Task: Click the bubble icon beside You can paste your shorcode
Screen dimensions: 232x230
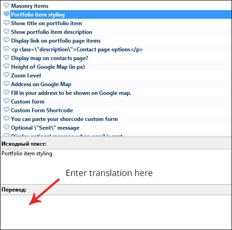Action: point(6,119)
